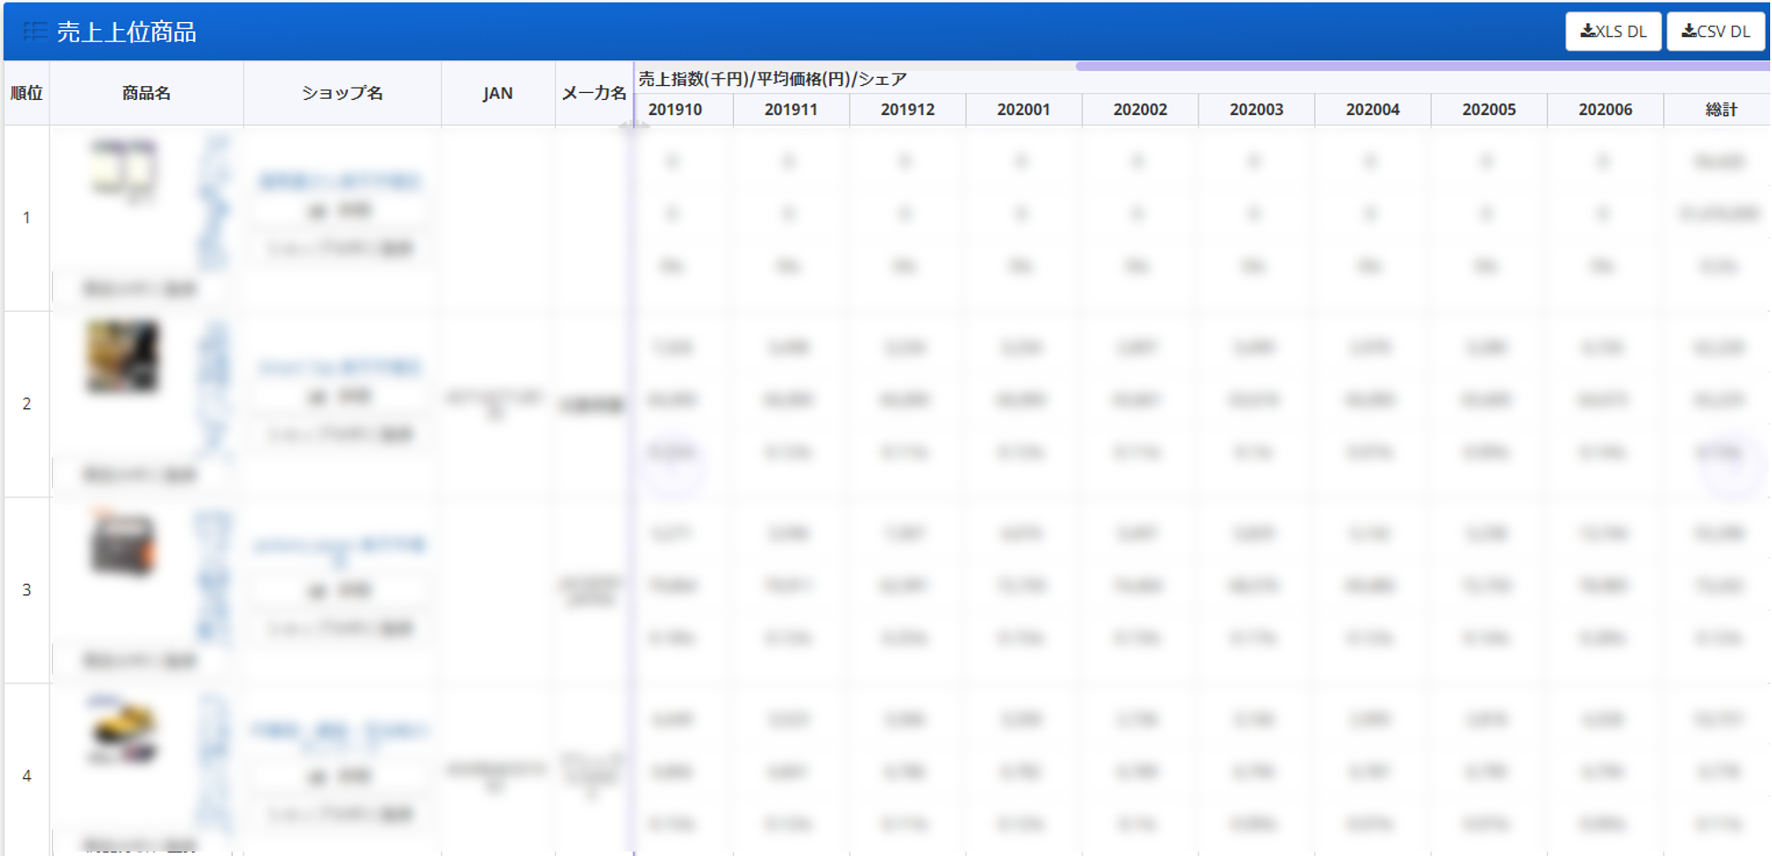The image size is (1772, 856).
Task: Select the 202001 month column header
Action: point(1023,110)
